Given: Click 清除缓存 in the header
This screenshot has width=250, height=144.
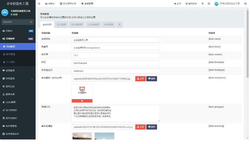Looking at the screenshot, I should point(191,3).
